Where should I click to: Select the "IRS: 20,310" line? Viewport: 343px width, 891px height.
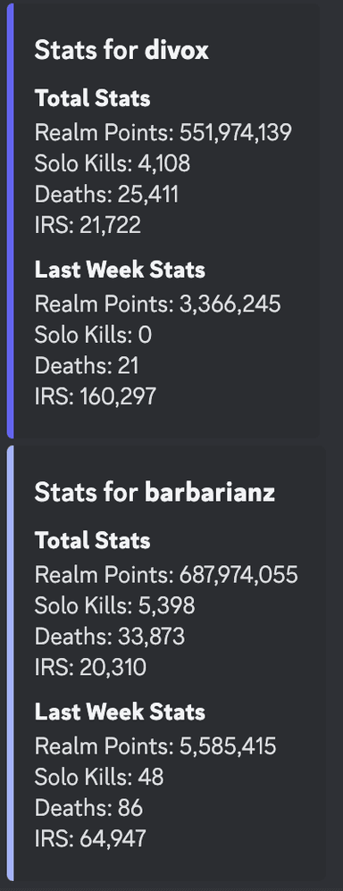(x=90, y=667)
